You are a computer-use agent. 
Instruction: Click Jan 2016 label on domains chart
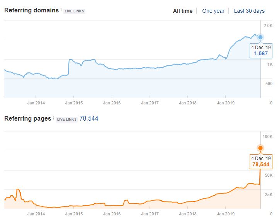pyautogui.click(x=112, y=103)
